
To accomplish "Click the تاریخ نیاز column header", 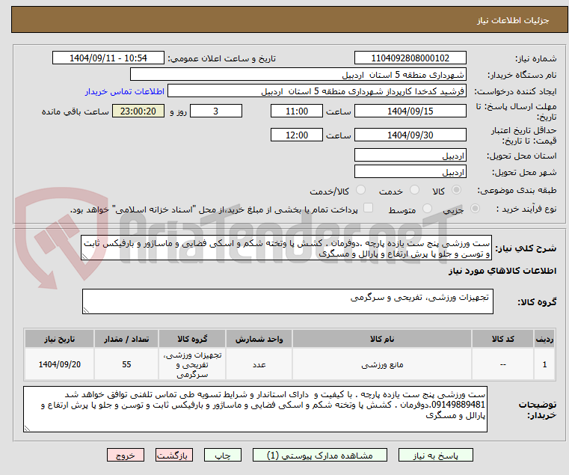I will 60,339.
